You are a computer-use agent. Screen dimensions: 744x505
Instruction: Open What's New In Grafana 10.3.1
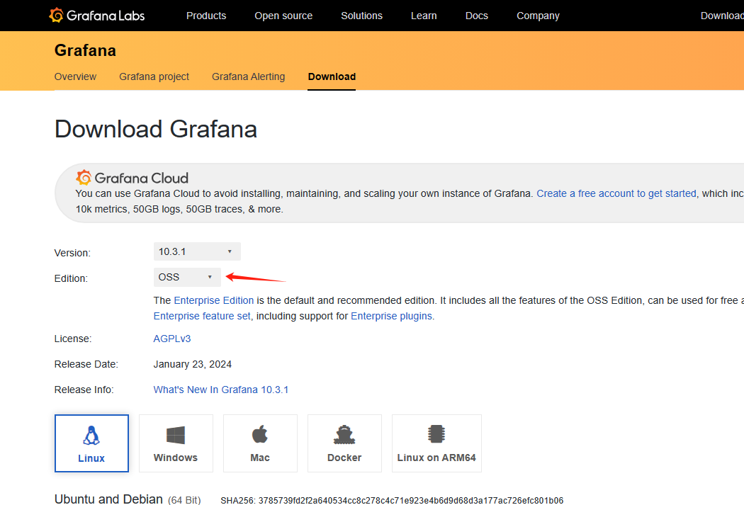(221, 390)
